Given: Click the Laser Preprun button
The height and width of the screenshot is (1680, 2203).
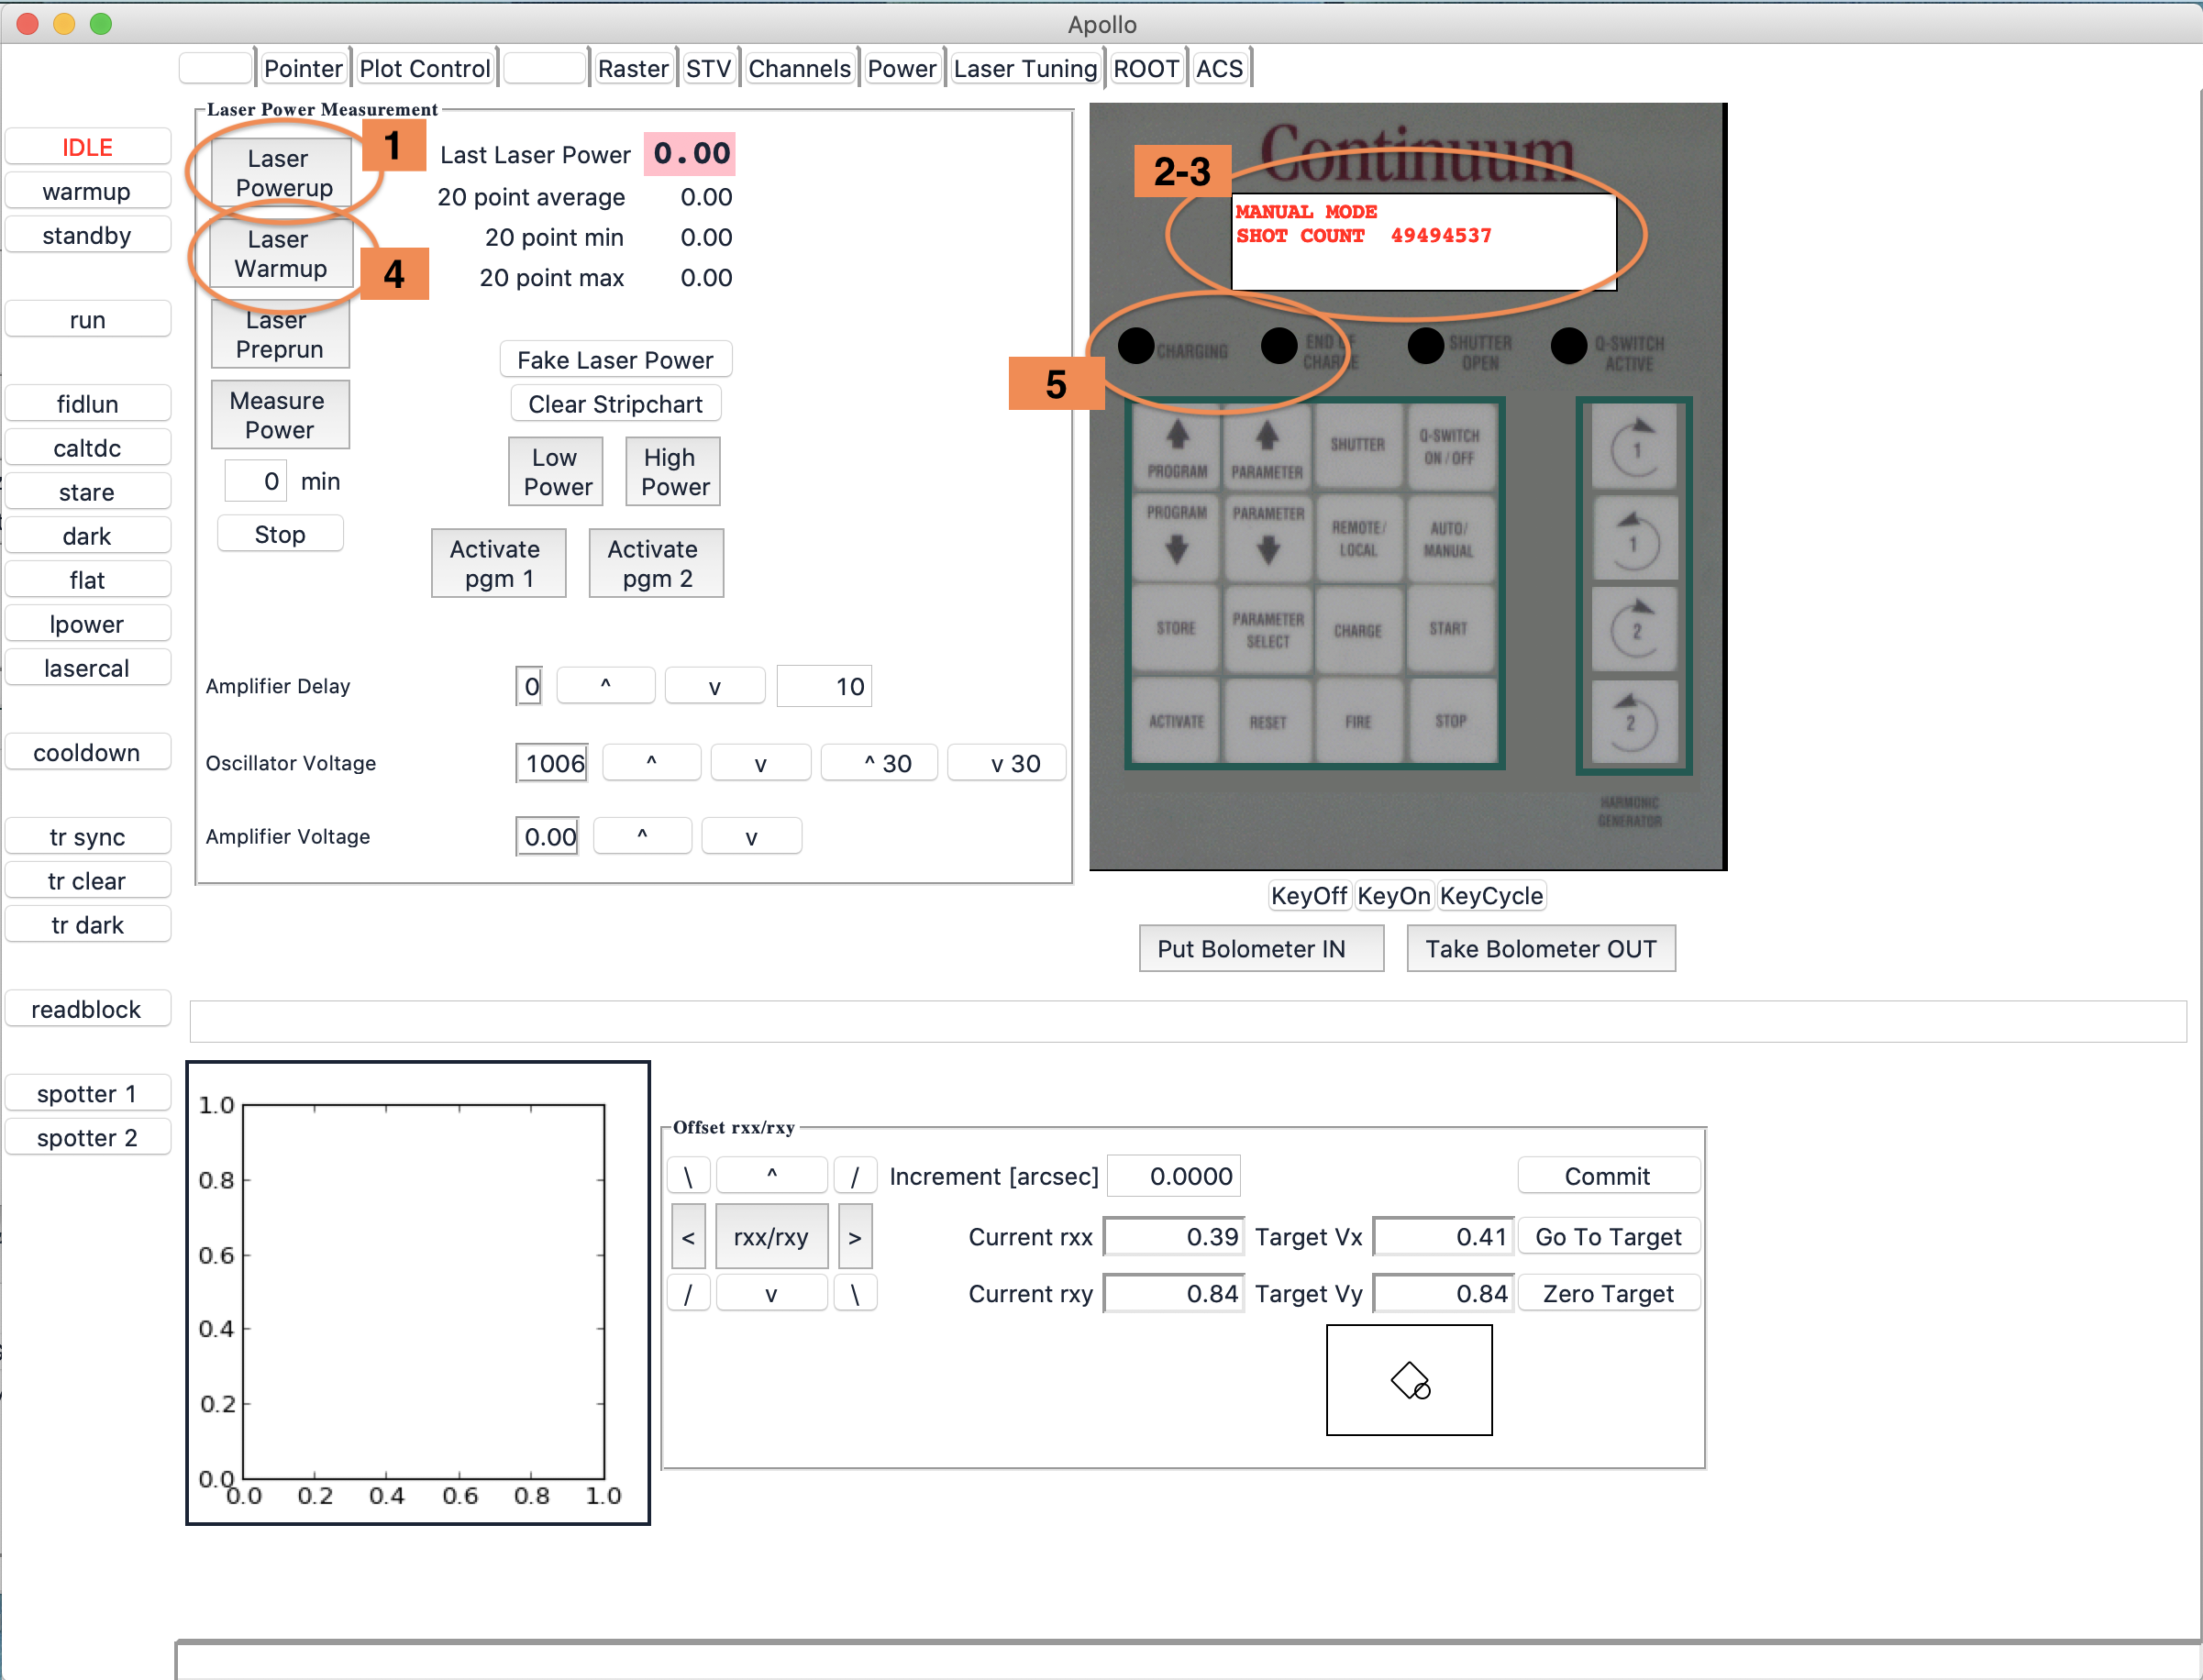Looking at the screenshot, I should [x=281, y=335].
